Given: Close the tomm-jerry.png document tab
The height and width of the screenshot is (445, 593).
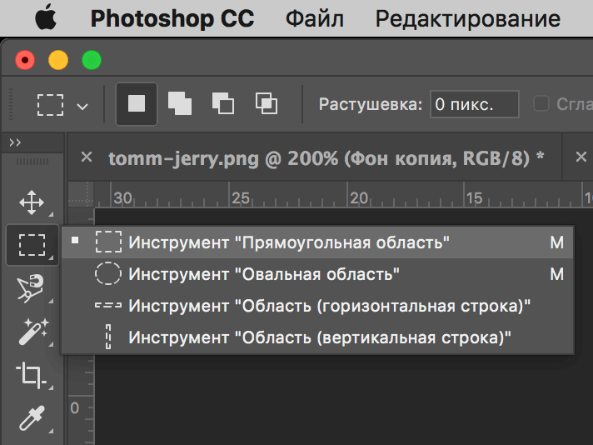Looking at the screenshot, I should pyautogui.click(x=86, y=157).
